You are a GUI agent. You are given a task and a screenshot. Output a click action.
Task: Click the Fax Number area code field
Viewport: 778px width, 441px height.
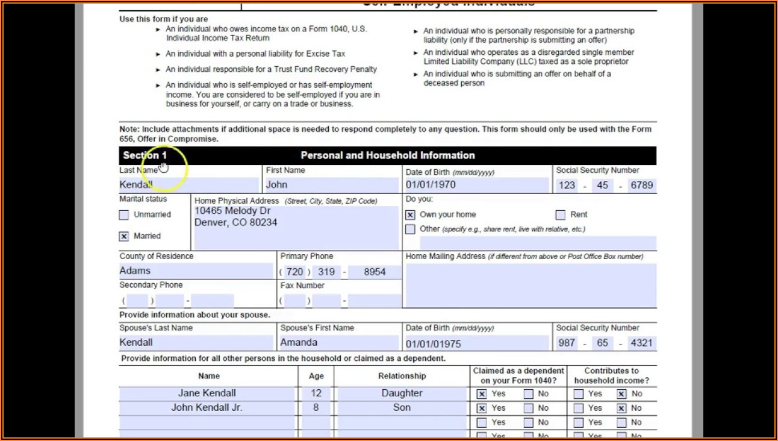[294, 301]
